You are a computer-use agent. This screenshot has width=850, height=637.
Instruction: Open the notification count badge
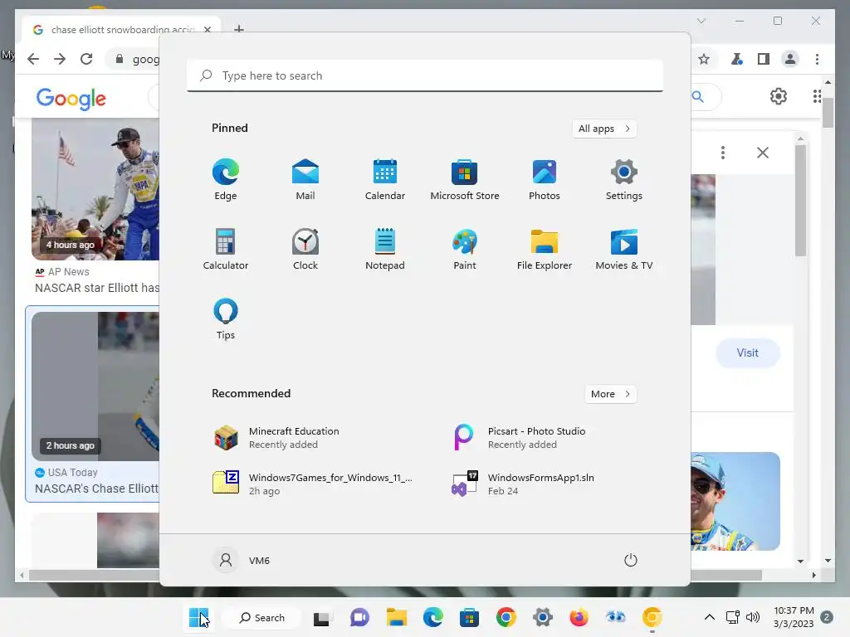[x=827, y=617]
